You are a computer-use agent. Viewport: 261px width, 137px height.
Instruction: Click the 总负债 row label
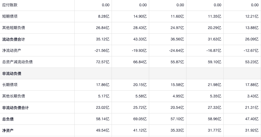[x=8, y=119]
